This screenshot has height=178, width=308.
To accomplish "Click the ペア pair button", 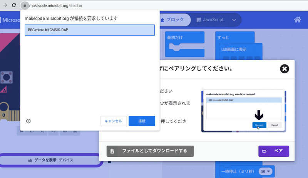I will coord(274,151).
